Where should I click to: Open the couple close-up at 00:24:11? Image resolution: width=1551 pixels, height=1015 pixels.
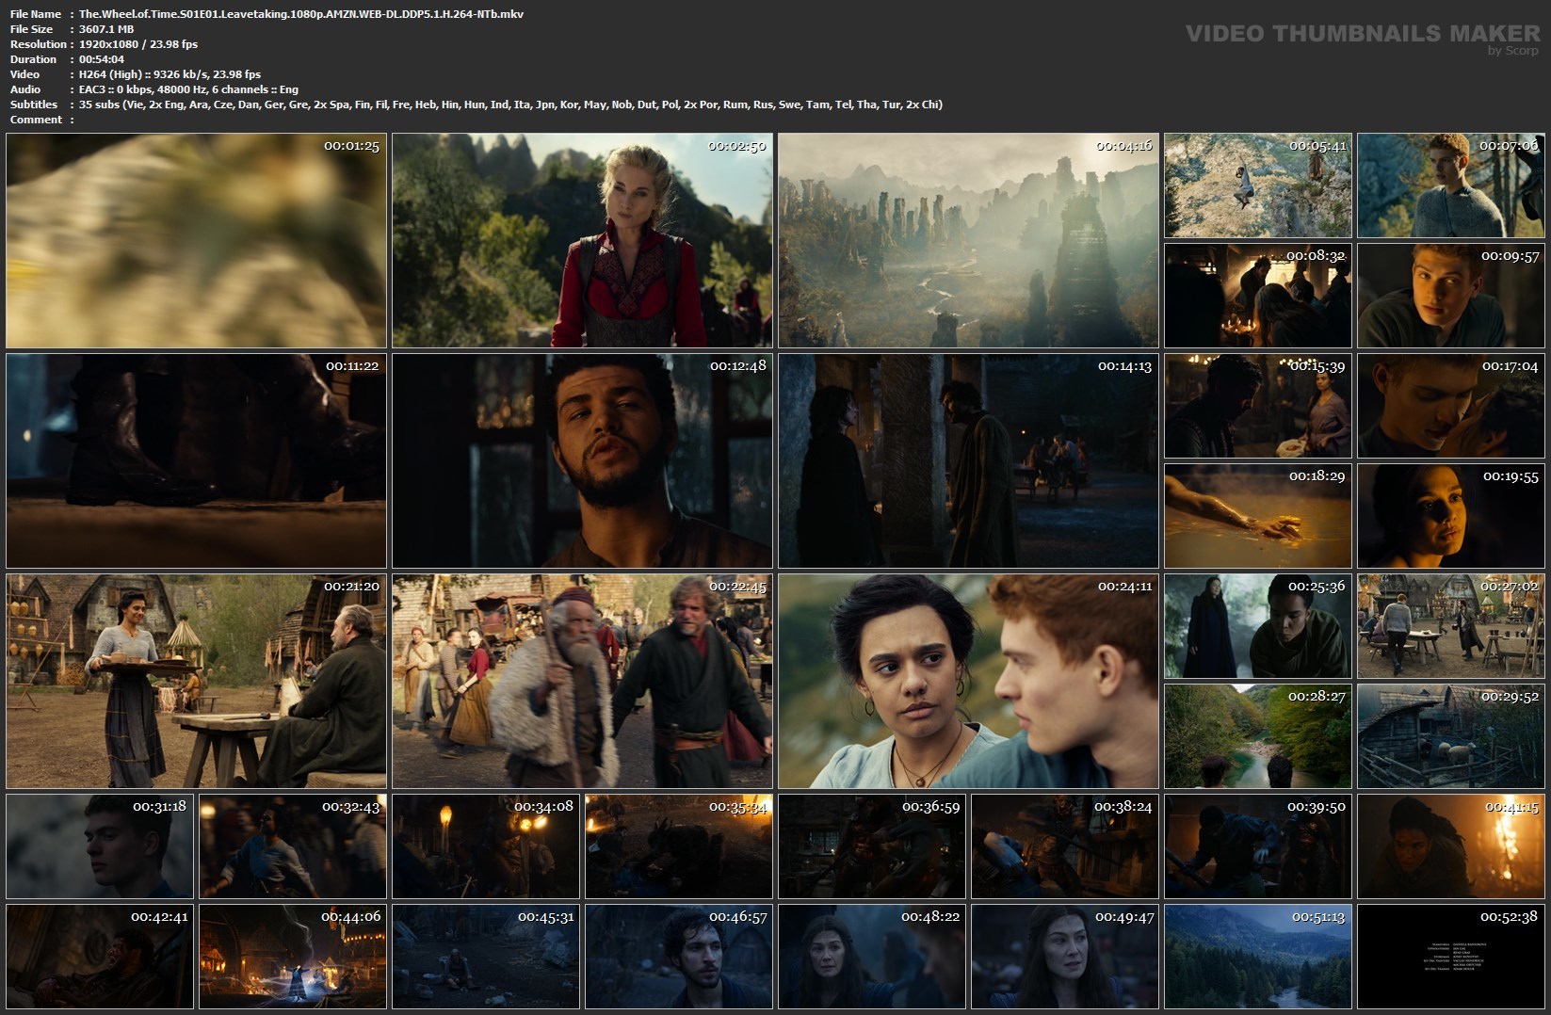coord(968,681)
